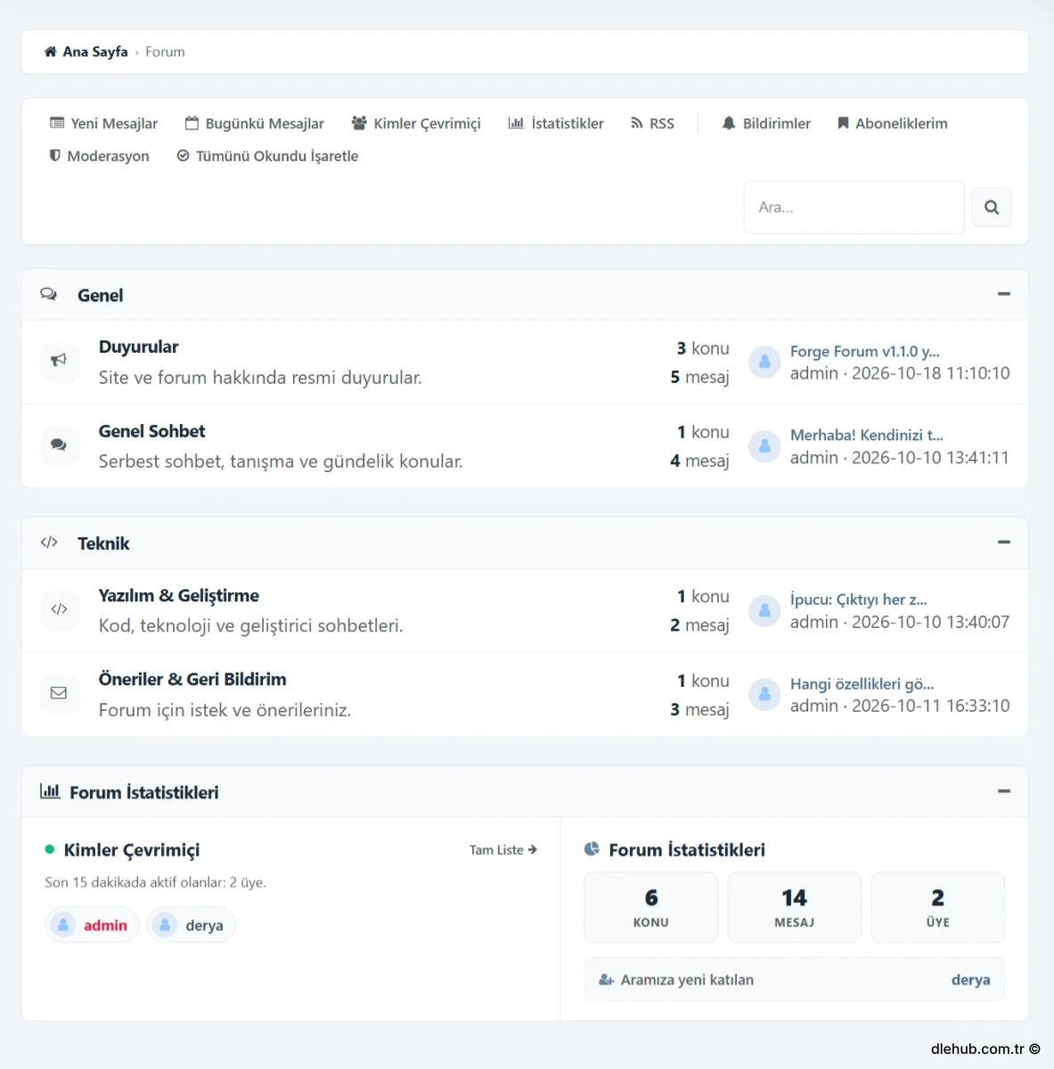The height and width of the screenshot is (1069, 1054).
Task: Click avatar beside Hangi özellikleri post
Action: click(764, 695)
